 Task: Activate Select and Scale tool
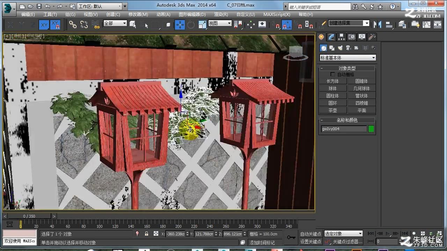pyautogui.click(x=202, y=24)
